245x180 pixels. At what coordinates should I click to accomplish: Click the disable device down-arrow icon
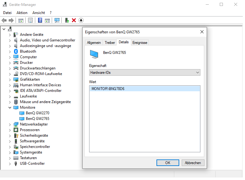tap(81, 20)
